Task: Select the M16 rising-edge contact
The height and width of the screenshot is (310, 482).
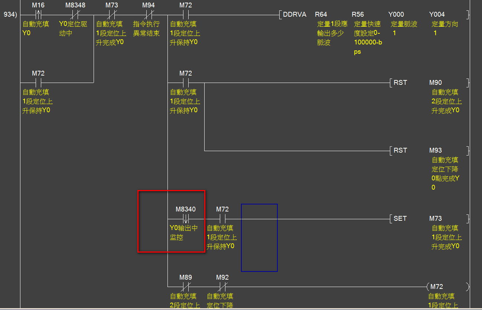Action: coord(38,15)
